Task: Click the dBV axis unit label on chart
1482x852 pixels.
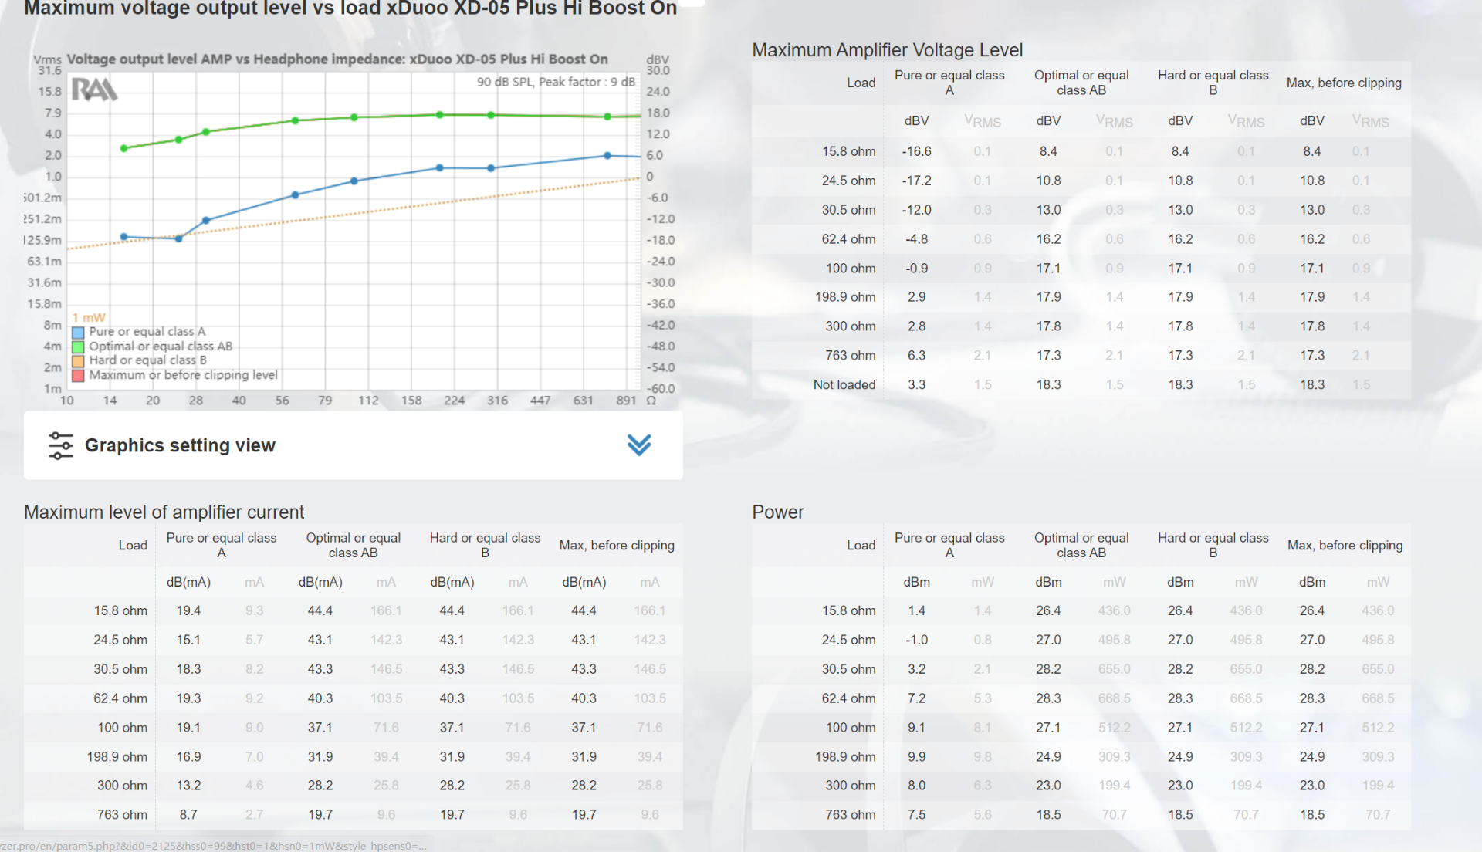Action: [x=658, y=59]
